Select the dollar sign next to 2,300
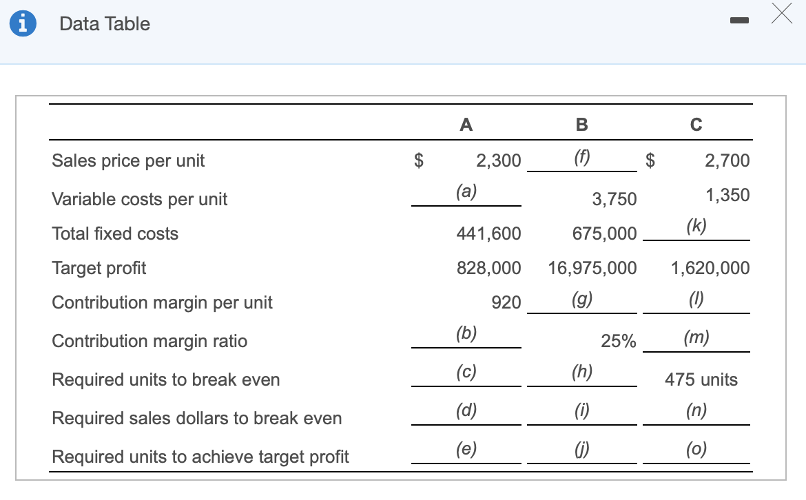This screenshot has height=500, width=806. click(417, 160)
